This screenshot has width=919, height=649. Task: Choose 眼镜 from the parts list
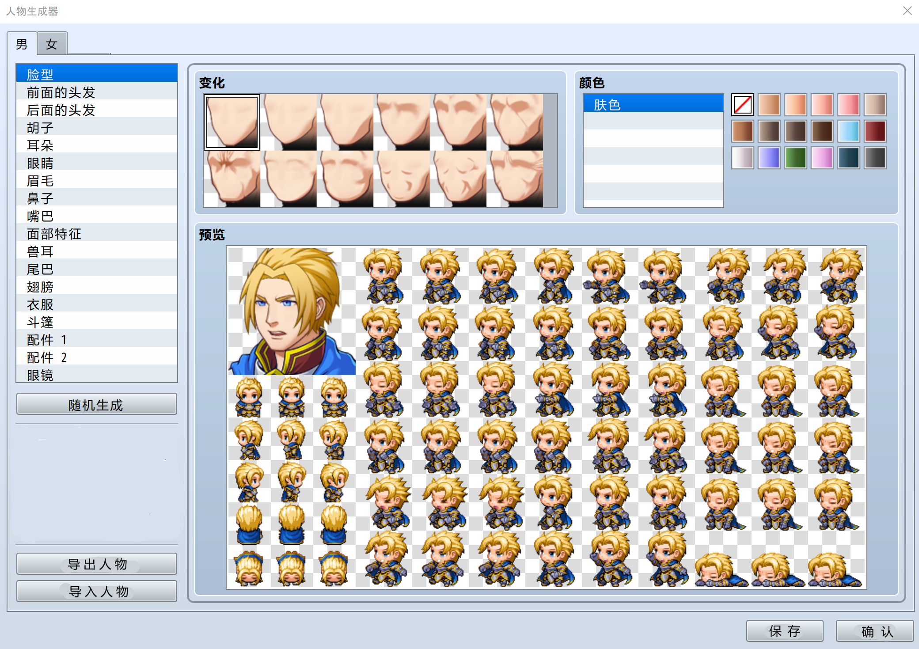click(97, 374)
